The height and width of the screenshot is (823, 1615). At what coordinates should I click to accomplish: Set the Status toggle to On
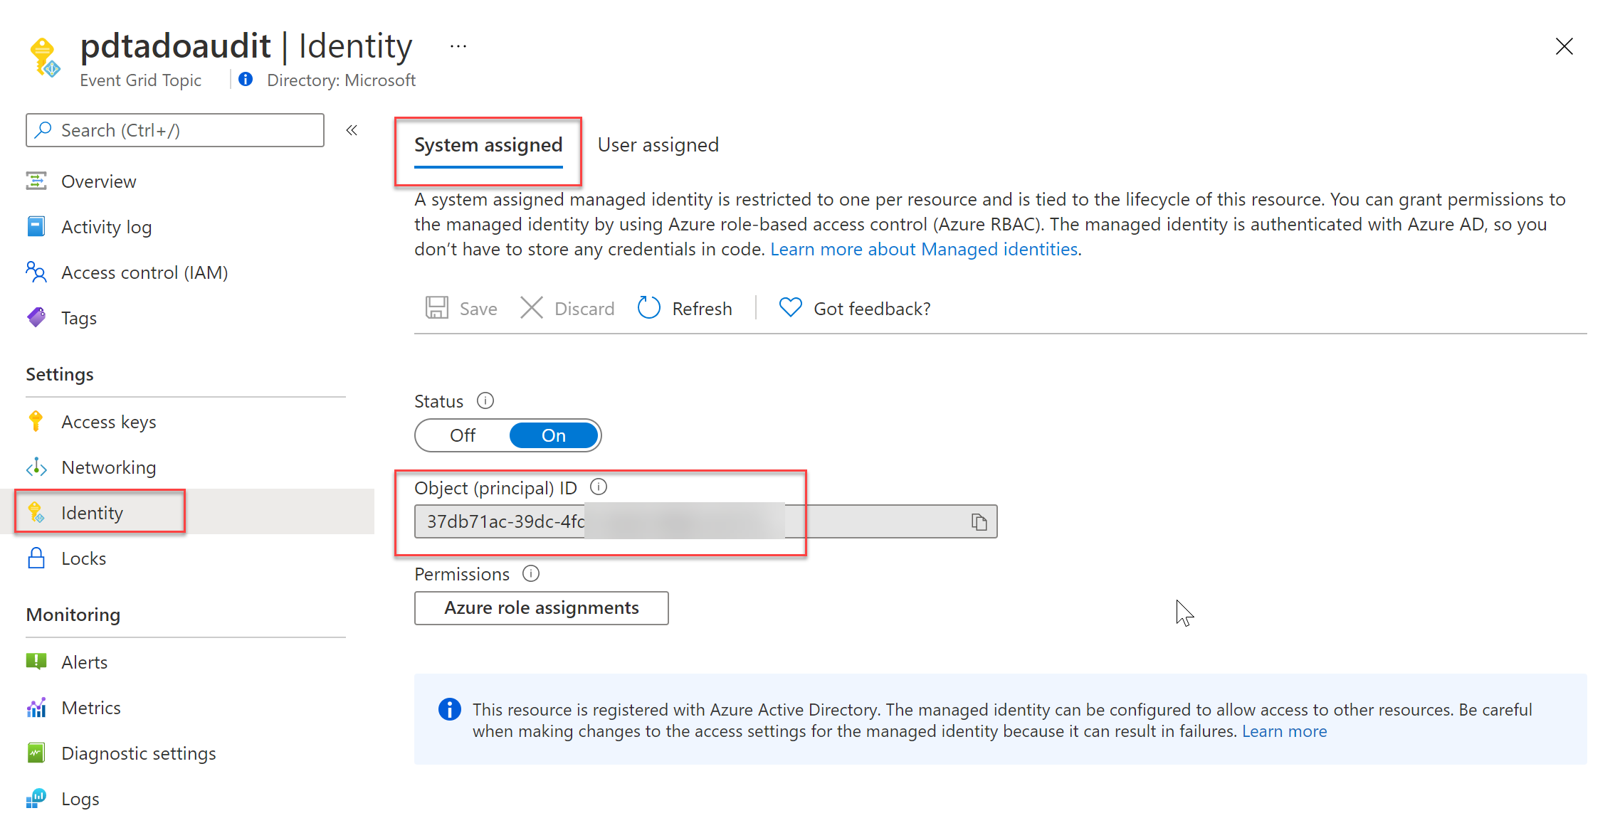coord(554,435)
